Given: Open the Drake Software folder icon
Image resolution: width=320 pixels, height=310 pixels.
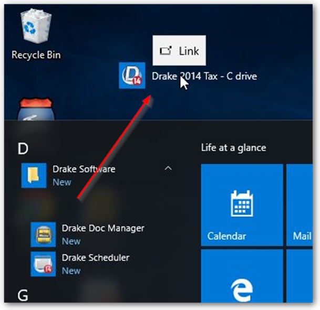Looking at the screenshot, I should tap(34, 175).
